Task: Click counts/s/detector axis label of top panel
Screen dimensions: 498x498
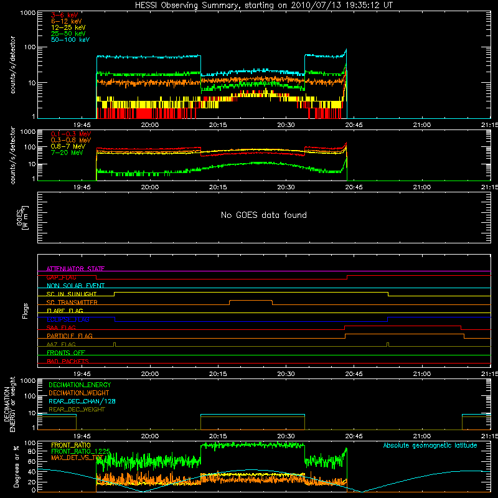Action: coord(12,65)
